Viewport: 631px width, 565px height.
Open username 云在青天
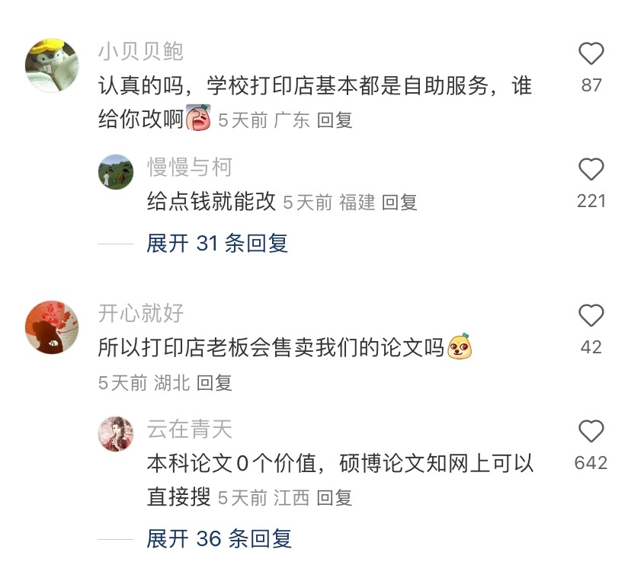[x=190, y=429]
